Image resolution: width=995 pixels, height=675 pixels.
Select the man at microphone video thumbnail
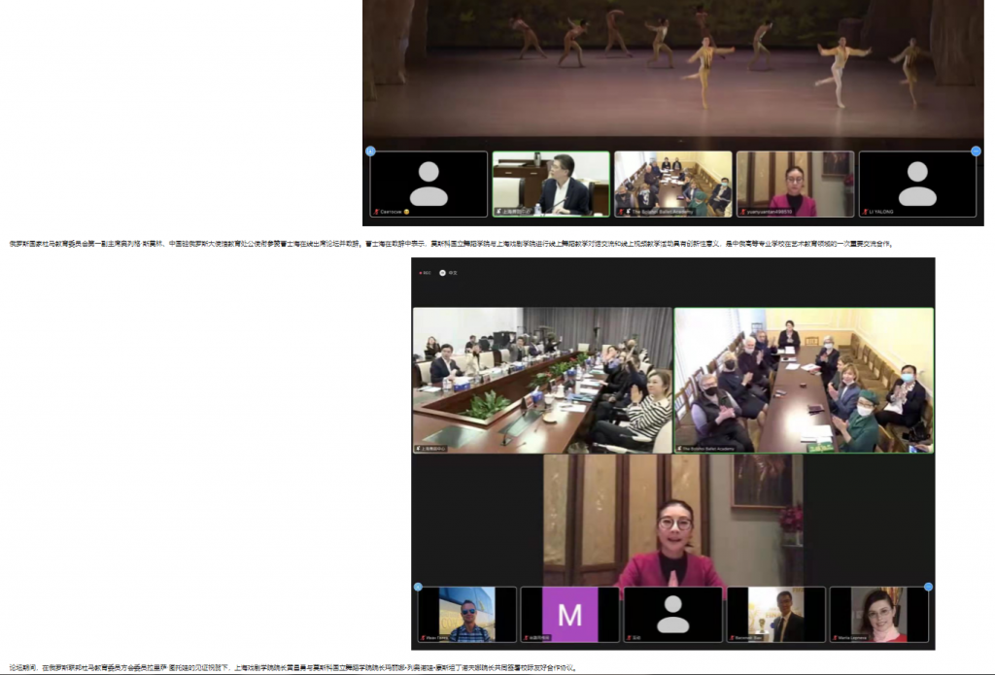pyautogui.click(x=551, y=184)
